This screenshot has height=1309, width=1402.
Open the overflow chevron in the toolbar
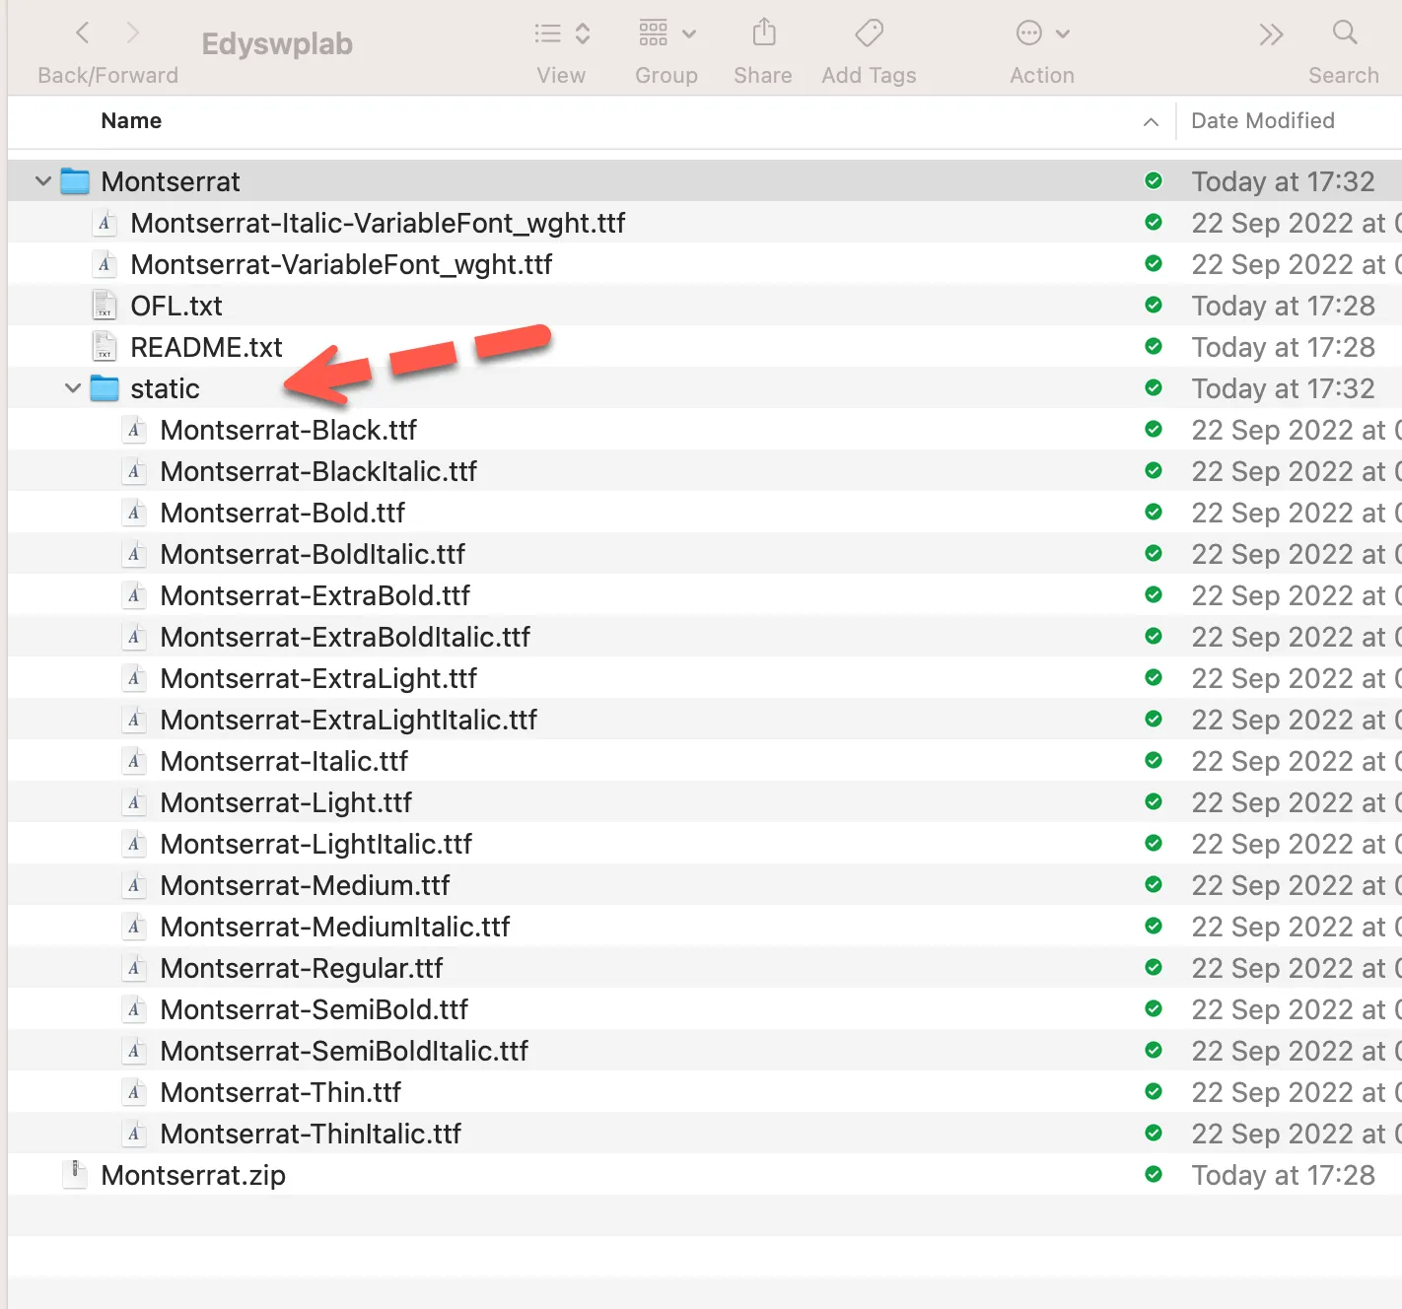[1271, 33]
